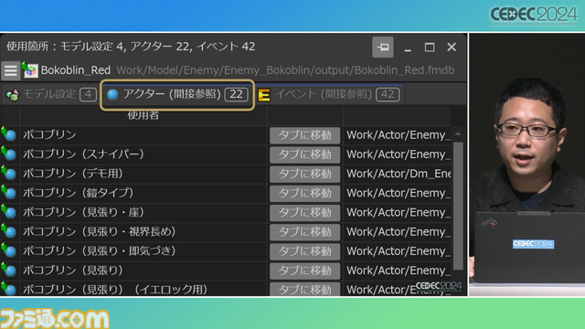
Task: Click the yellow E event tab icon
Action: [264, 95]
